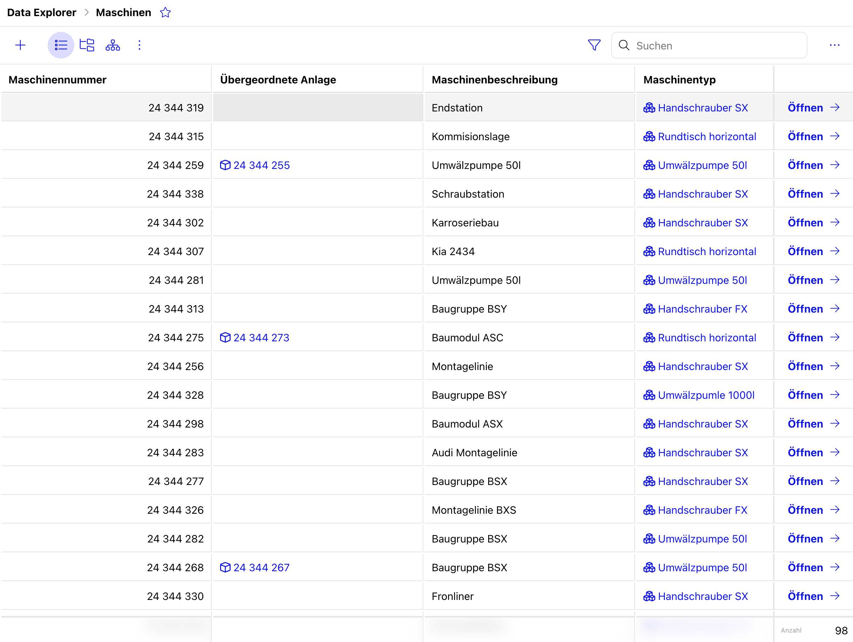Image resolution: width=853 pixels, height=642 pixels.
Task: Open the vertical three-dot view options
Action: (139, 46)
